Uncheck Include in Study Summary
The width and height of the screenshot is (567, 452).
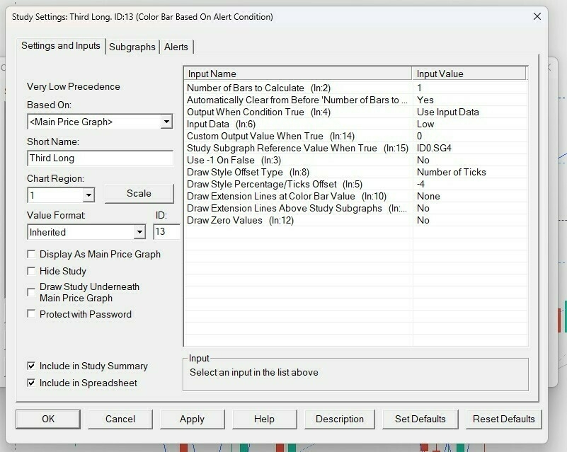[x=31, y=366]
